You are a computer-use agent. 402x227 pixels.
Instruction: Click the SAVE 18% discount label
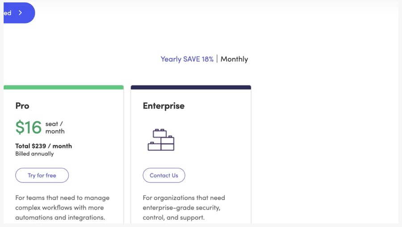[x=198, y=59]
